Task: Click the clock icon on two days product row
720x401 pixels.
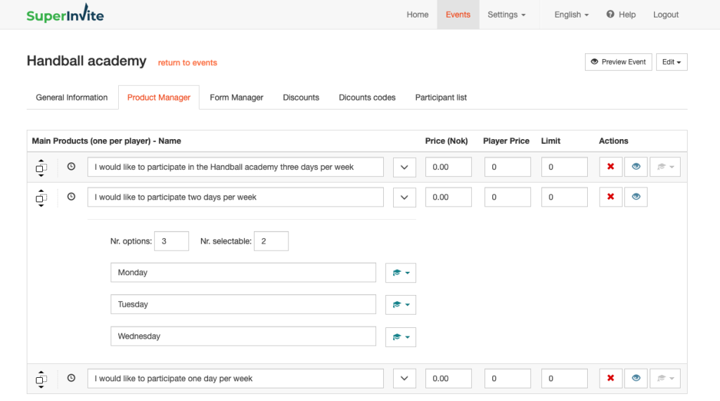Action: click(71, 197)
